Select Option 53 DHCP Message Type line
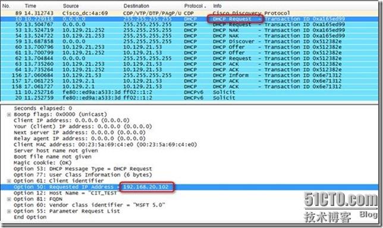Image resolution: width=383 pixels, height=228 pixels. coord(83,169)
